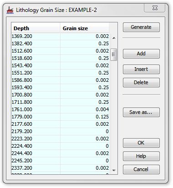Image resolution: width=173 pixels, height=188 pixels.
Task: Select depth cell 2179.200
Action: (36, 131)
